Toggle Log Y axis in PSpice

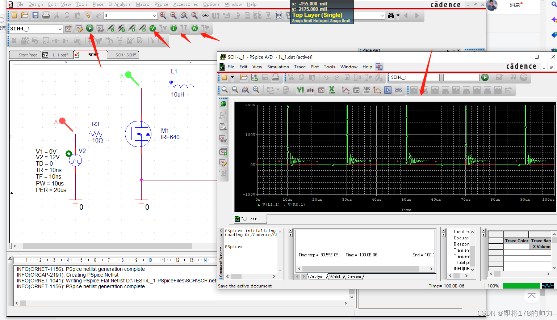coord(300,90)
